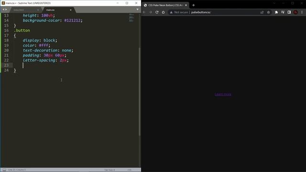Click the Not secure warning indicator
This screenshot has height=172, width=306.
pos(179,12)
